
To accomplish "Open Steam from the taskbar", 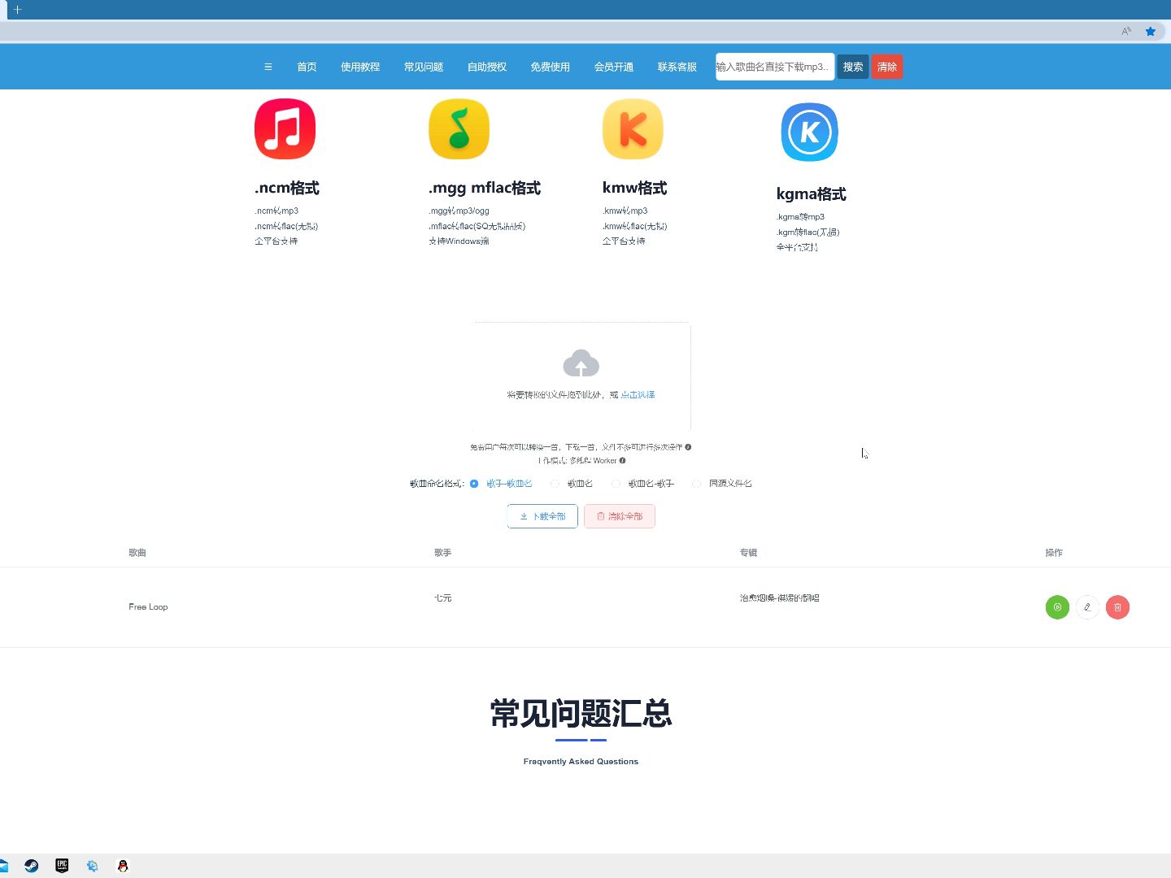I will 31,866.
